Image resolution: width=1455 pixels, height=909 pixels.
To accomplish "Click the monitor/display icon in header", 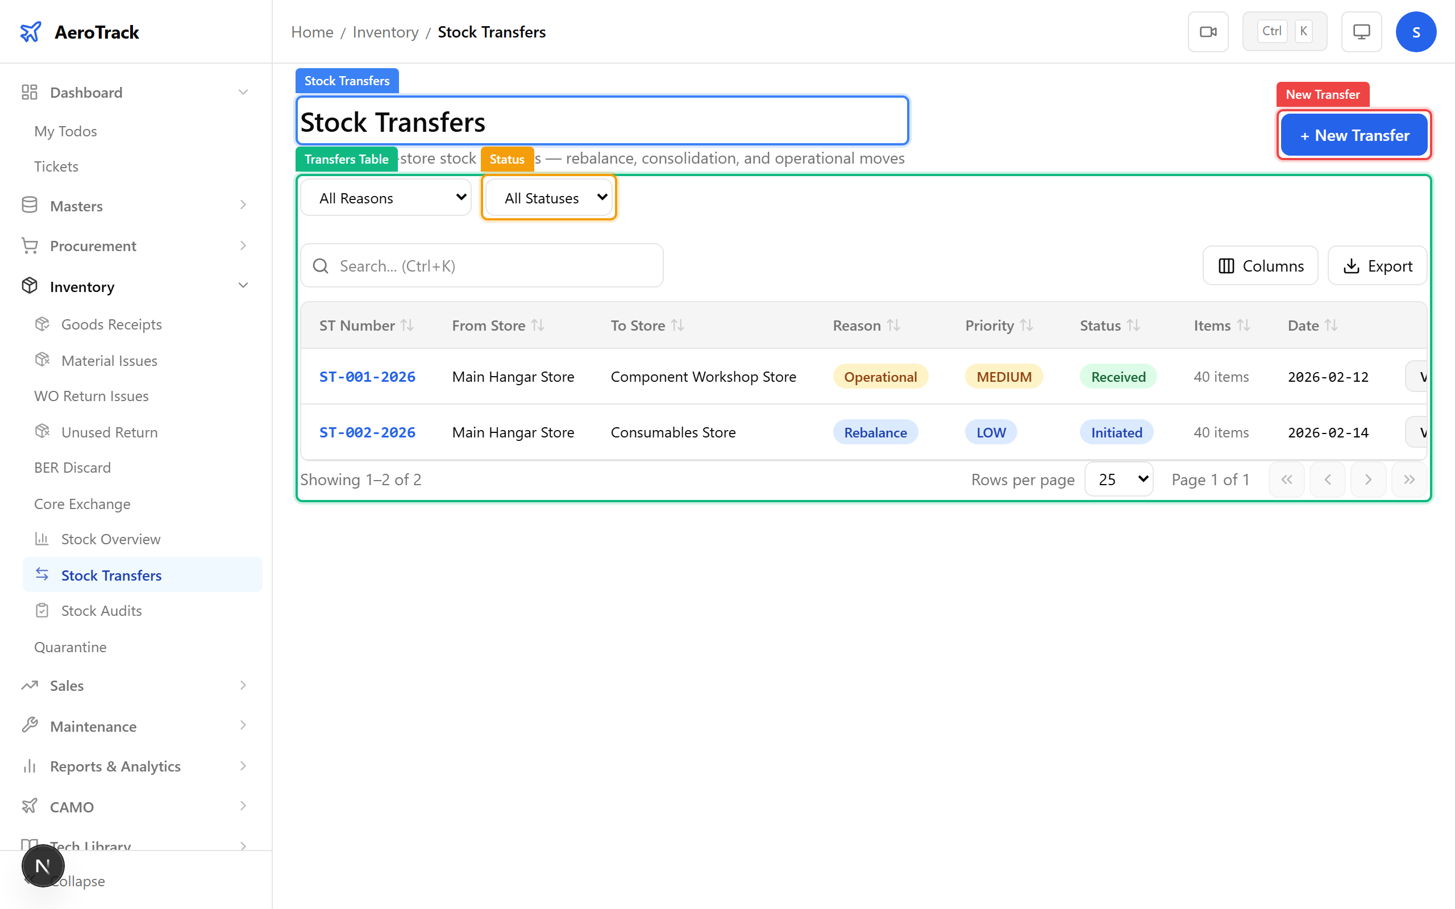I will tap(1361, 31).
